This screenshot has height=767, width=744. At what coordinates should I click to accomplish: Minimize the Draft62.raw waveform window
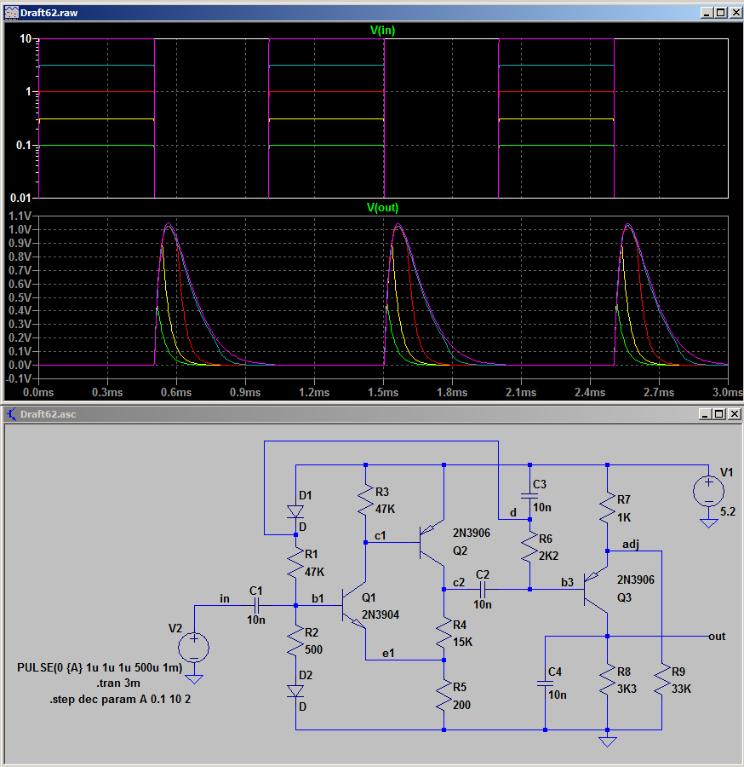pos(707,13)
